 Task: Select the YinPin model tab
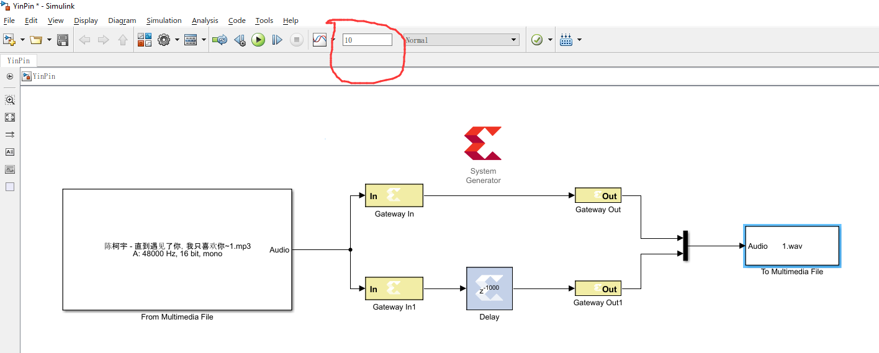(19, 60)
